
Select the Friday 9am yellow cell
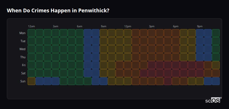[104, 65]
